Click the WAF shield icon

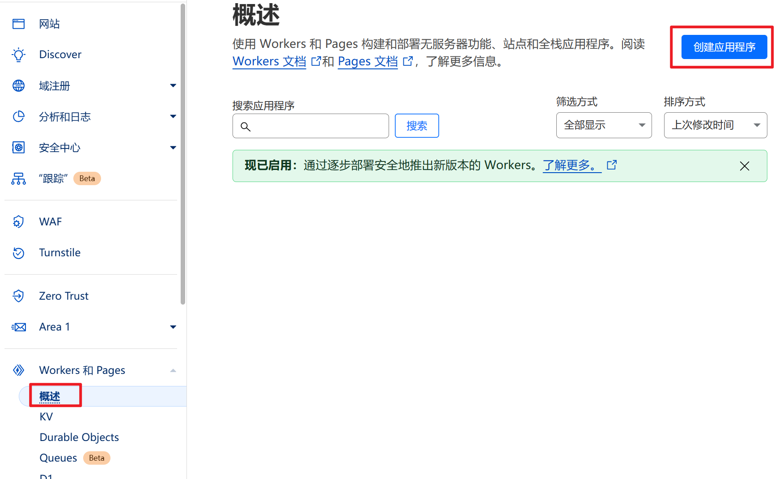pyautogui.click(x=19, y=222)
